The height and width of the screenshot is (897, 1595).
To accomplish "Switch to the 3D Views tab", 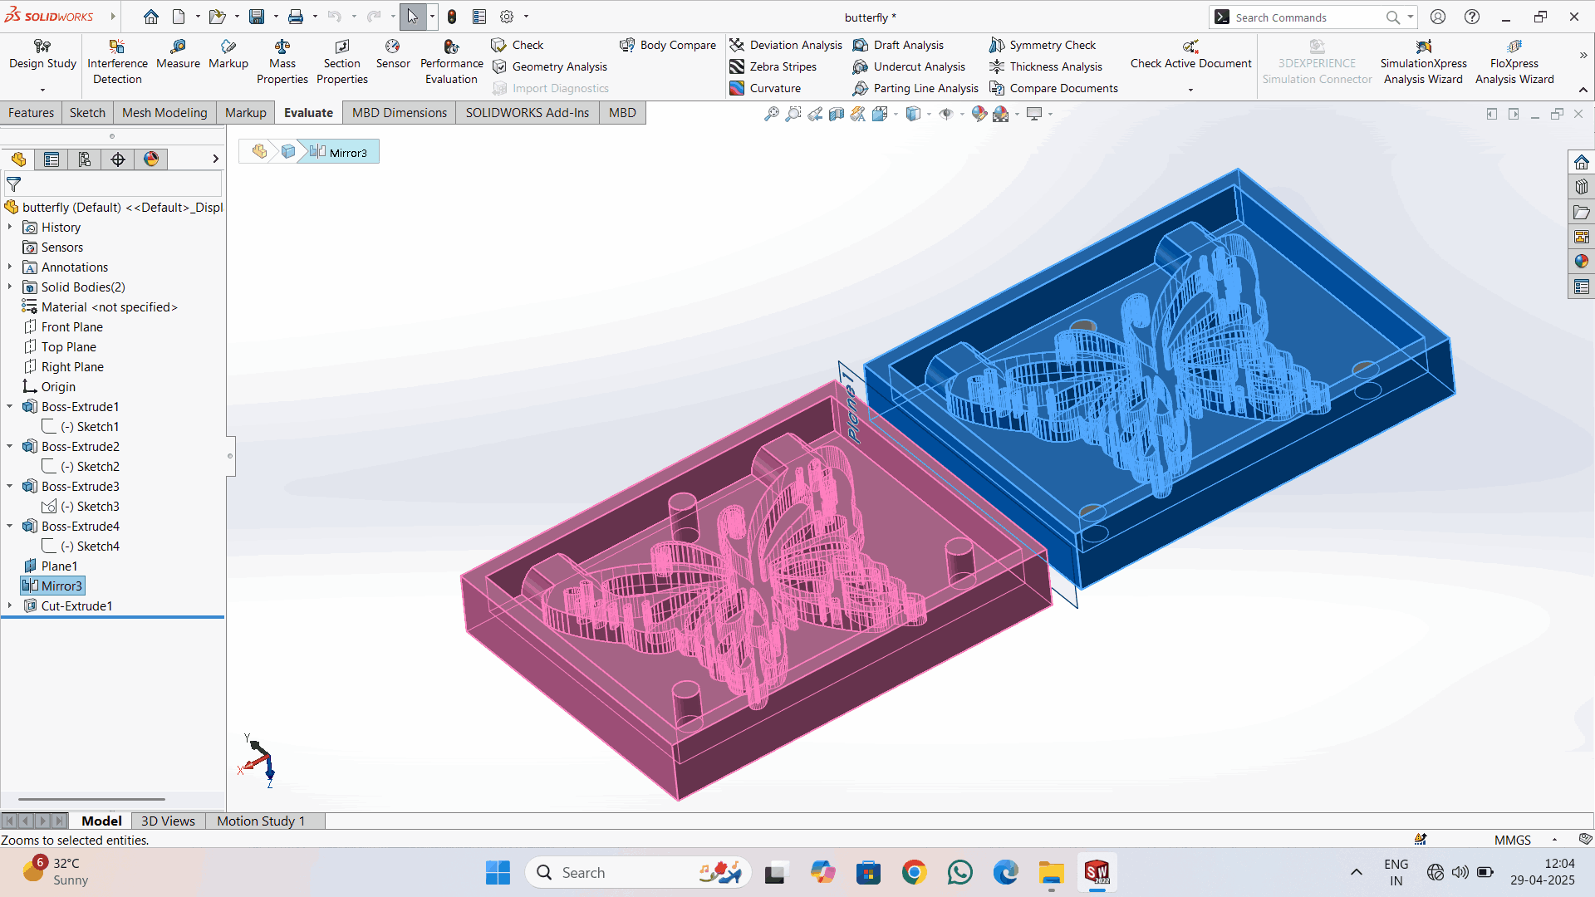I will [168, 821].
